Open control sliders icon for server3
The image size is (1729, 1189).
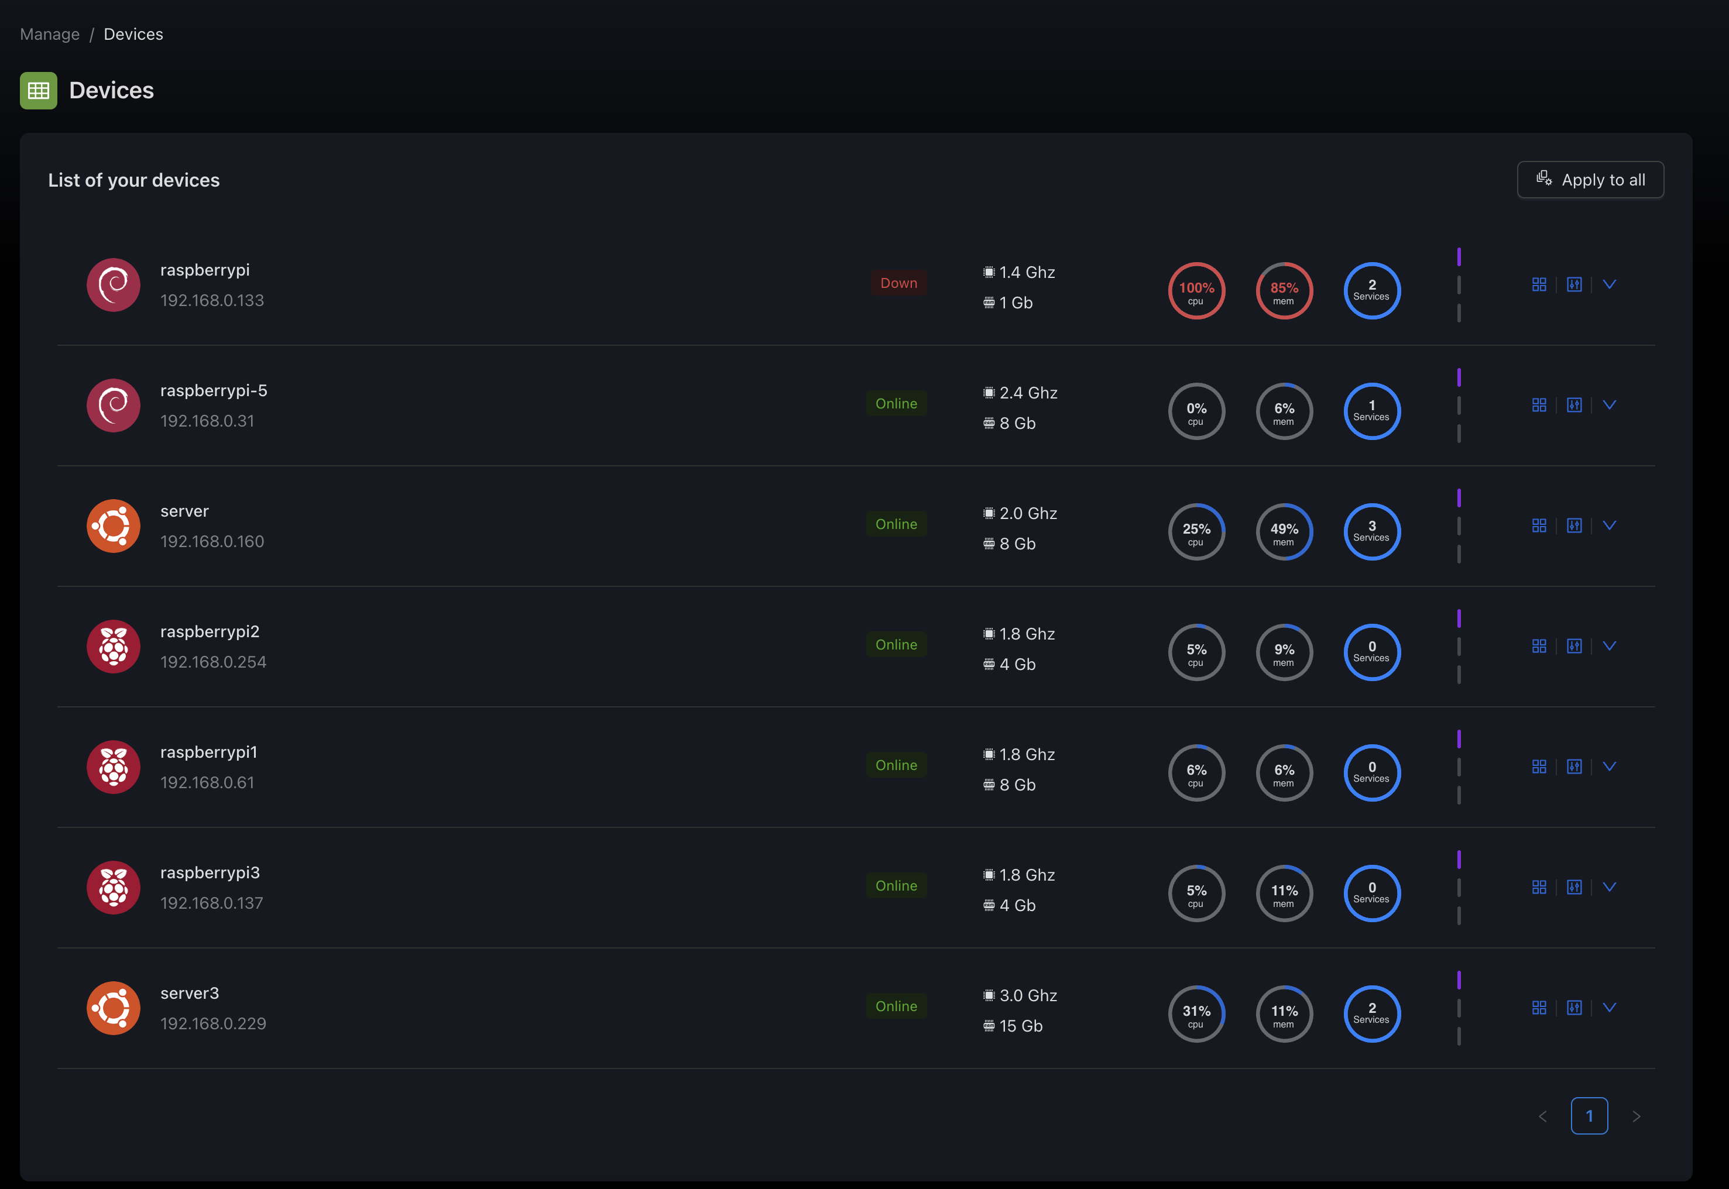click(x=1573, y=1008)
